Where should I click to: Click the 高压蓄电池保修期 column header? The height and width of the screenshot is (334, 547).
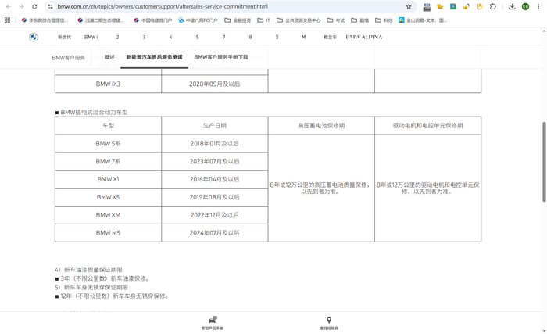tap(321, 125)
